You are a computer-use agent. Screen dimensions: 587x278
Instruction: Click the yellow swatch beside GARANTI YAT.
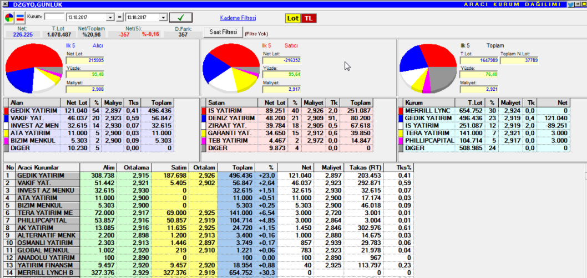tap(204, 133)
